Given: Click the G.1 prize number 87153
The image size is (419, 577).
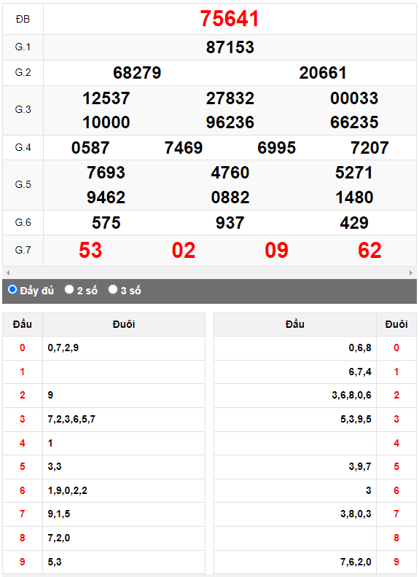Looking at the screenshot, I should point(230,47).
